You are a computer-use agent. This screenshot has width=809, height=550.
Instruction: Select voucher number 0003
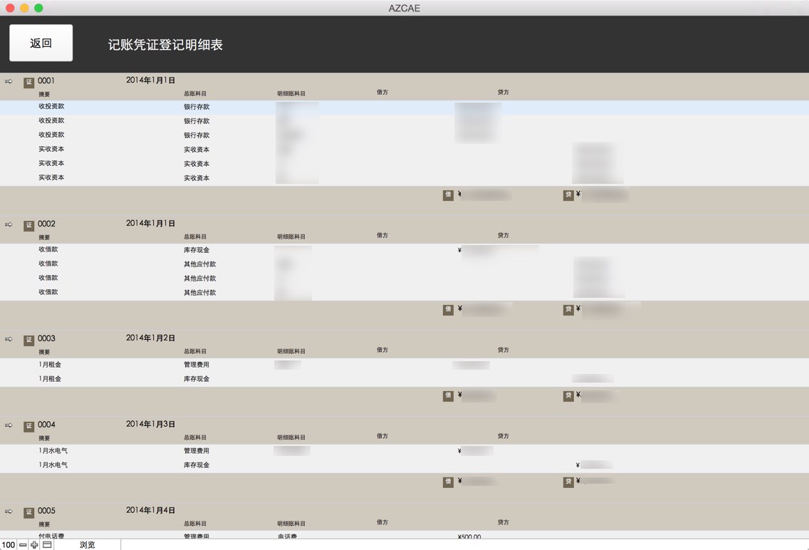click(46, 338)
